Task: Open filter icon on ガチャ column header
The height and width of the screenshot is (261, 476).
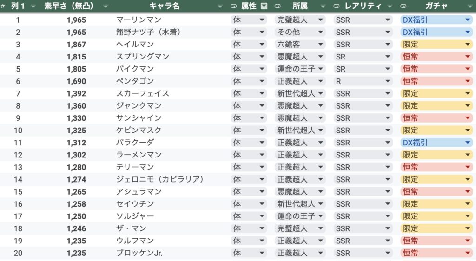Action: pyautogui.click(x=469, y=6)
